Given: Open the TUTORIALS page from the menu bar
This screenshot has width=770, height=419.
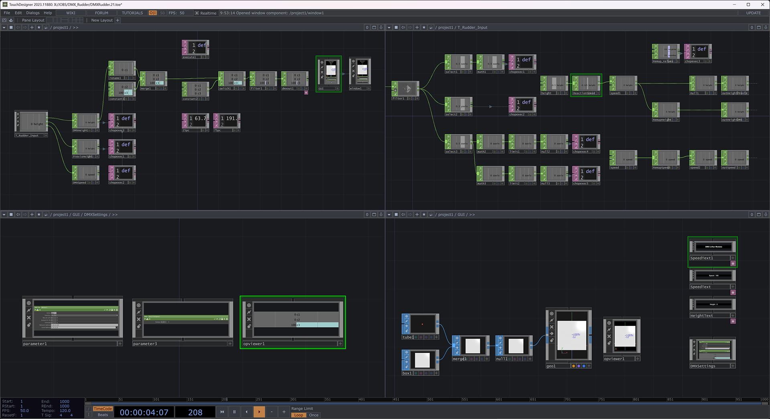Looking at the screenshot, I should pyautogui.click(x=132, y=12).
